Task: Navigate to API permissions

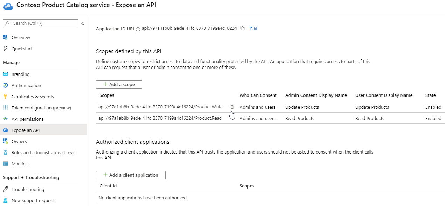Action: pos(6,119)
